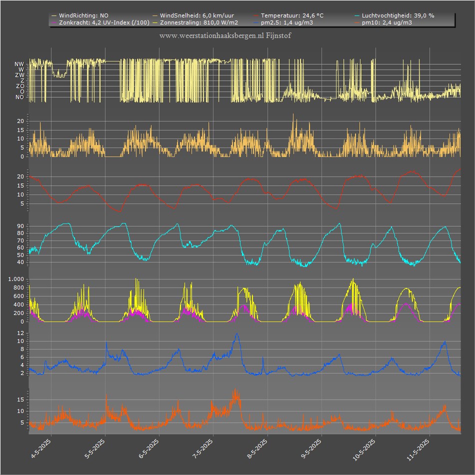Select the Luchtvochtigheid: 39,0 % legend entry
Image resolution: width=475 pixels, height=475 pixels.
tap(394, 15)
